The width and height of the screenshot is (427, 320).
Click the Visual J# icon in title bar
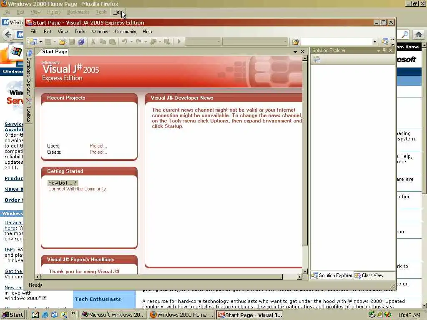pos(29,22)
